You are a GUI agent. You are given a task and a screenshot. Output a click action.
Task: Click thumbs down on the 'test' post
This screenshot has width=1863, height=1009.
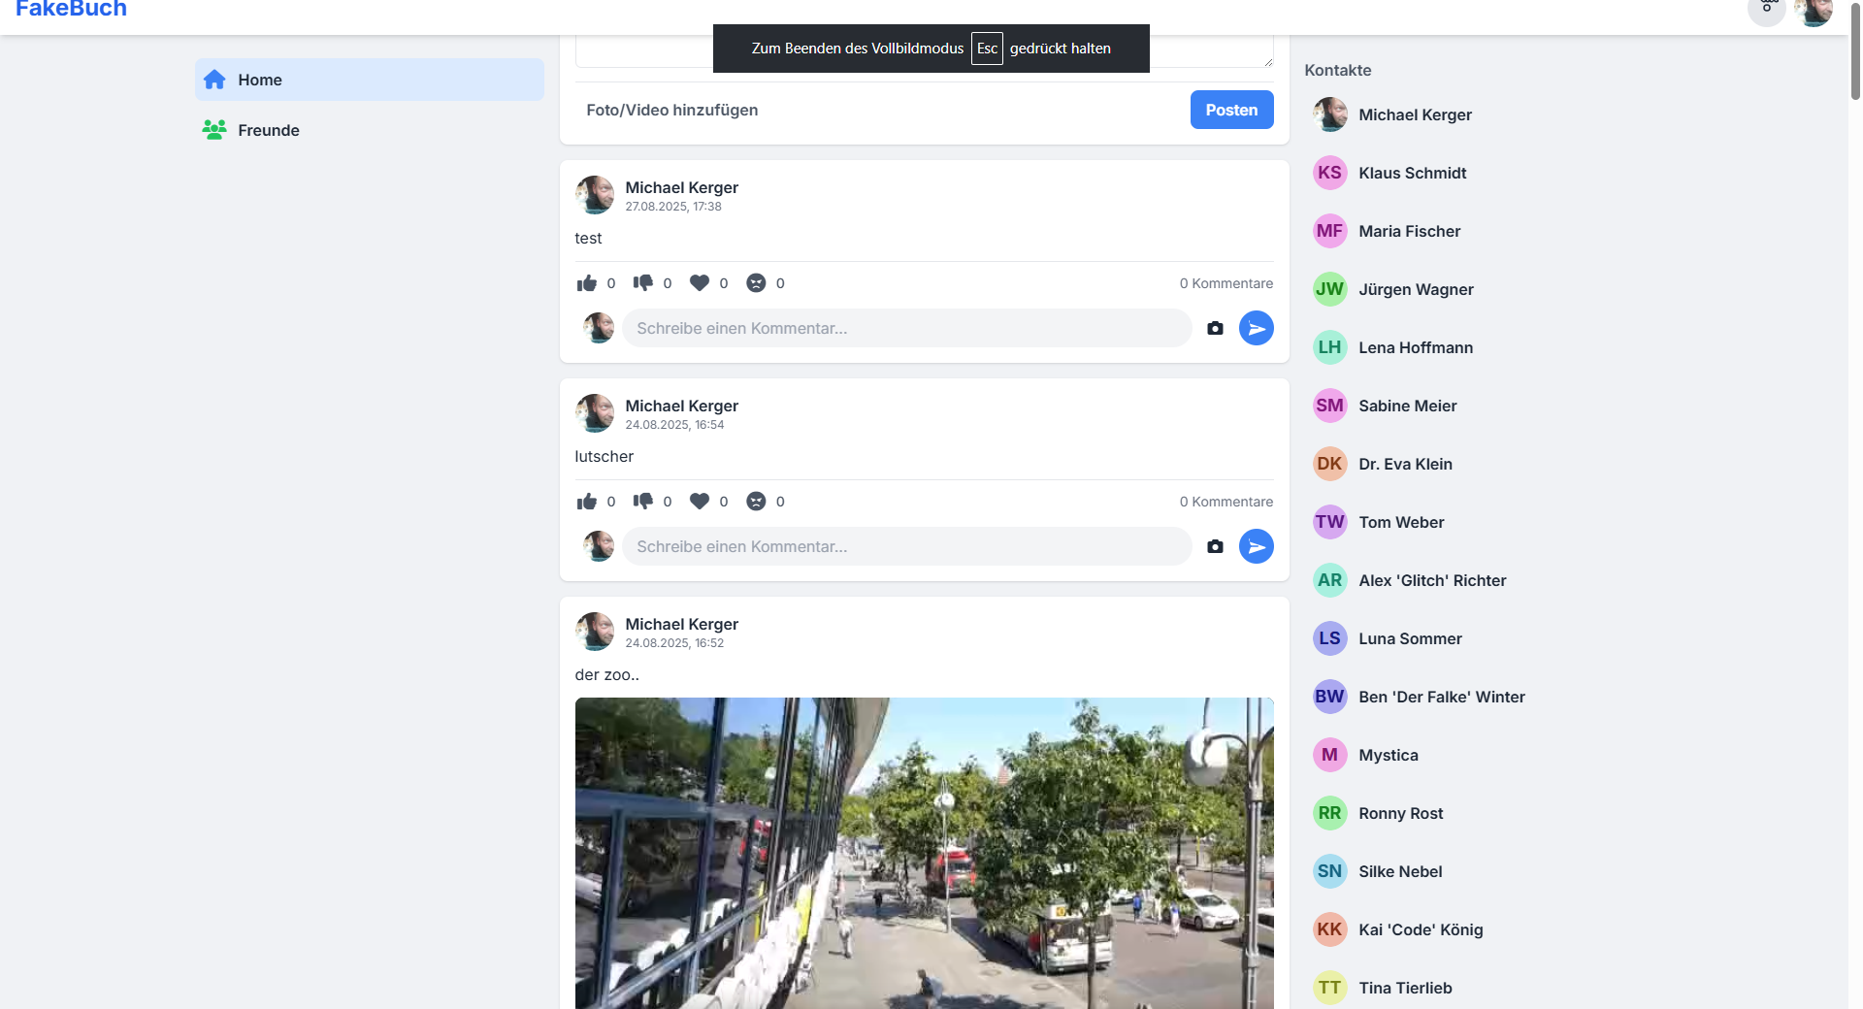tap(642, 283)
